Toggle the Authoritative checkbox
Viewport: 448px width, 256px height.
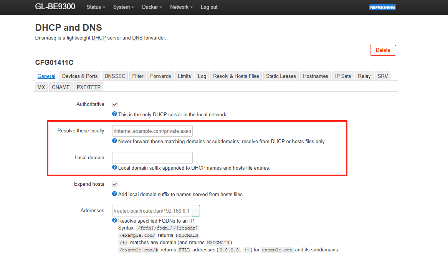tap(115, 104)
